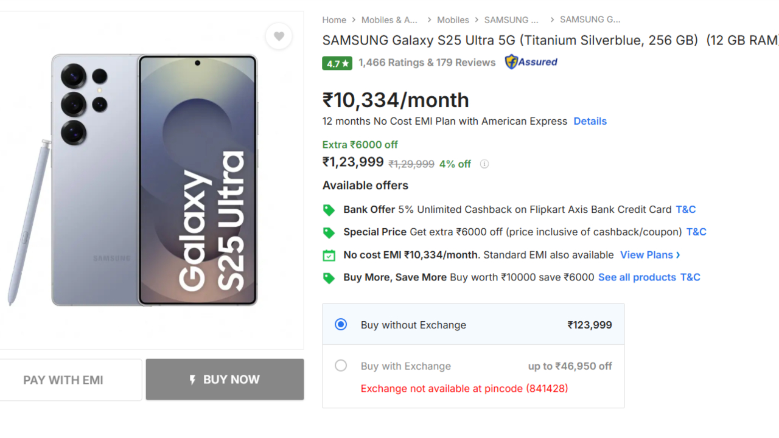Open the Mobiles breadcrumb link
The height and width of the screenshot is (438, 779).
pyautogui.click(x=453, y=19)
